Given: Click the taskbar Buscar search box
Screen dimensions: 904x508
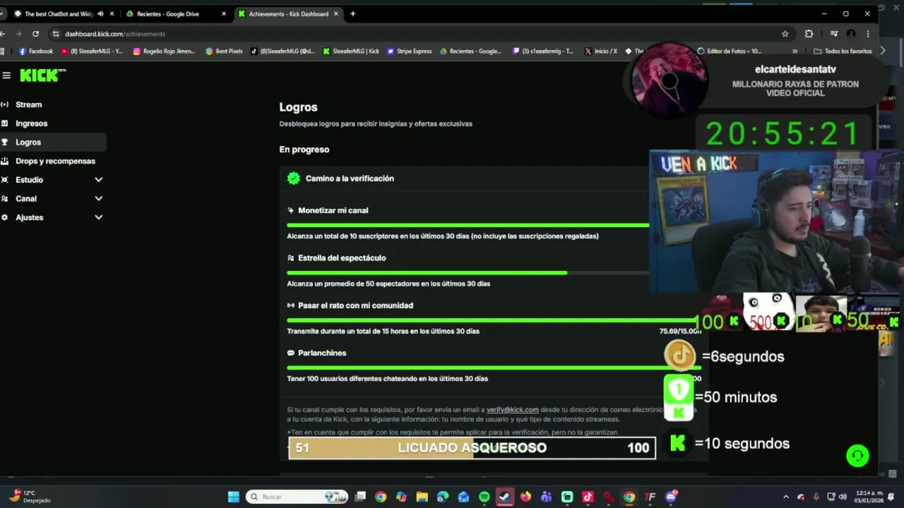Looking at the screenshot, I should tap(296, 497).
